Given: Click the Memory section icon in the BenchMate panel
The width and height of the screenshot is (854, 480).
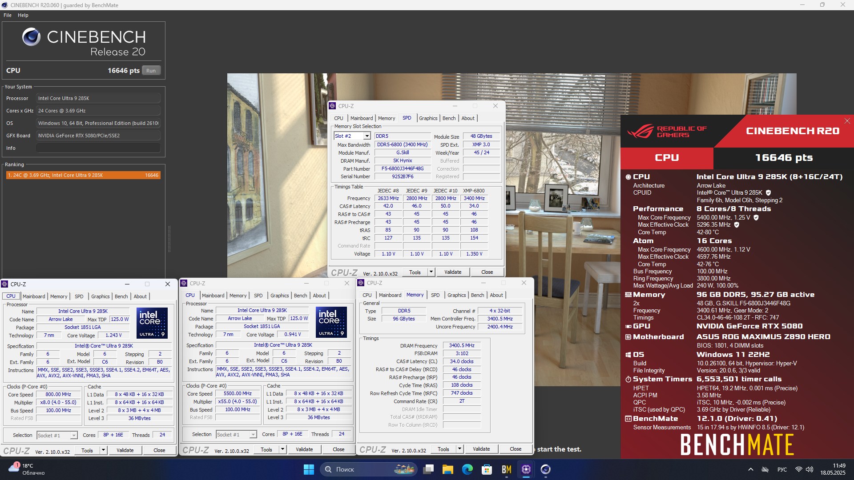Looking at the screenshot, I should pos(628,295).
